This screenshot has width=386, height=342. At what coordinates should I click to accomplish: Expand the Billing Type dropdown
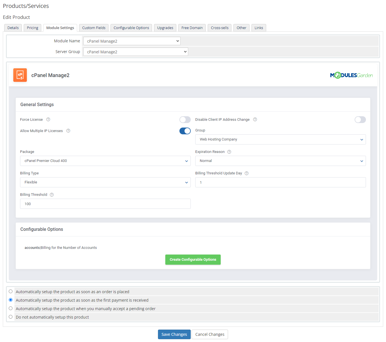(105, 182)
